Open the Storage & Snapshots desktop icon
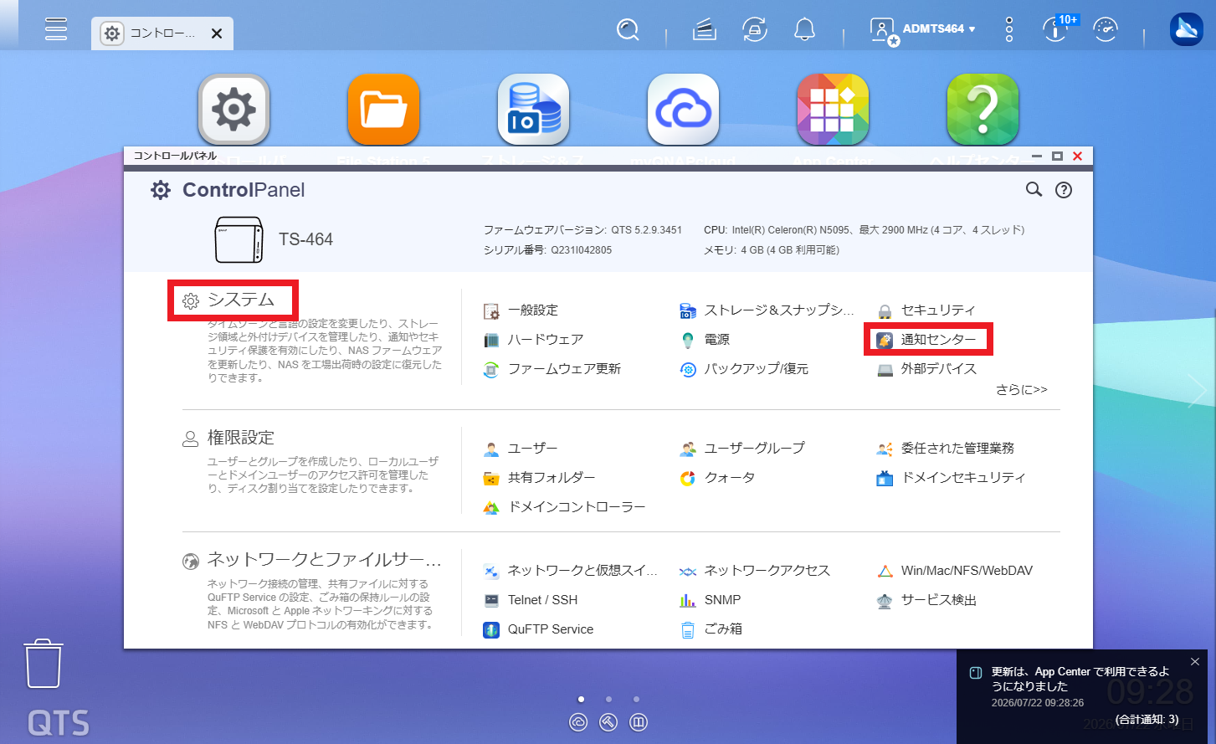This screenshot has height=744, width=1216. click(533, 110)
